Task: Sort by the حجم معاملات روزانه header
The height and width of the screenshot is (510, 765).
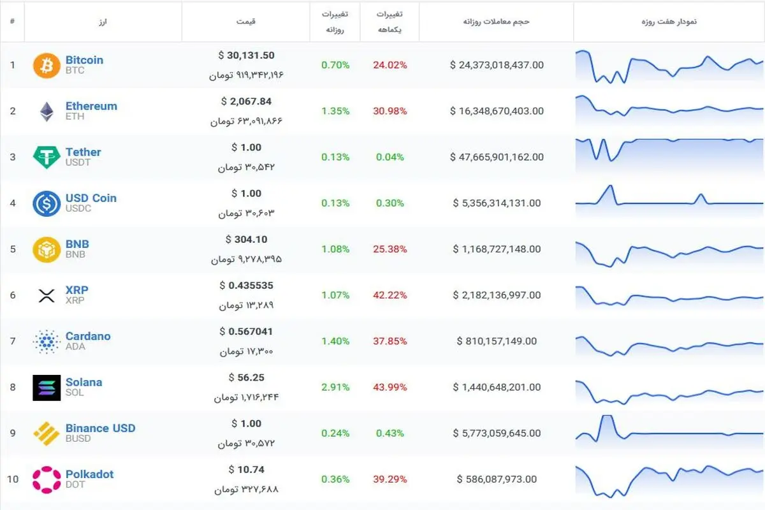Action: (x=497, y=22)
